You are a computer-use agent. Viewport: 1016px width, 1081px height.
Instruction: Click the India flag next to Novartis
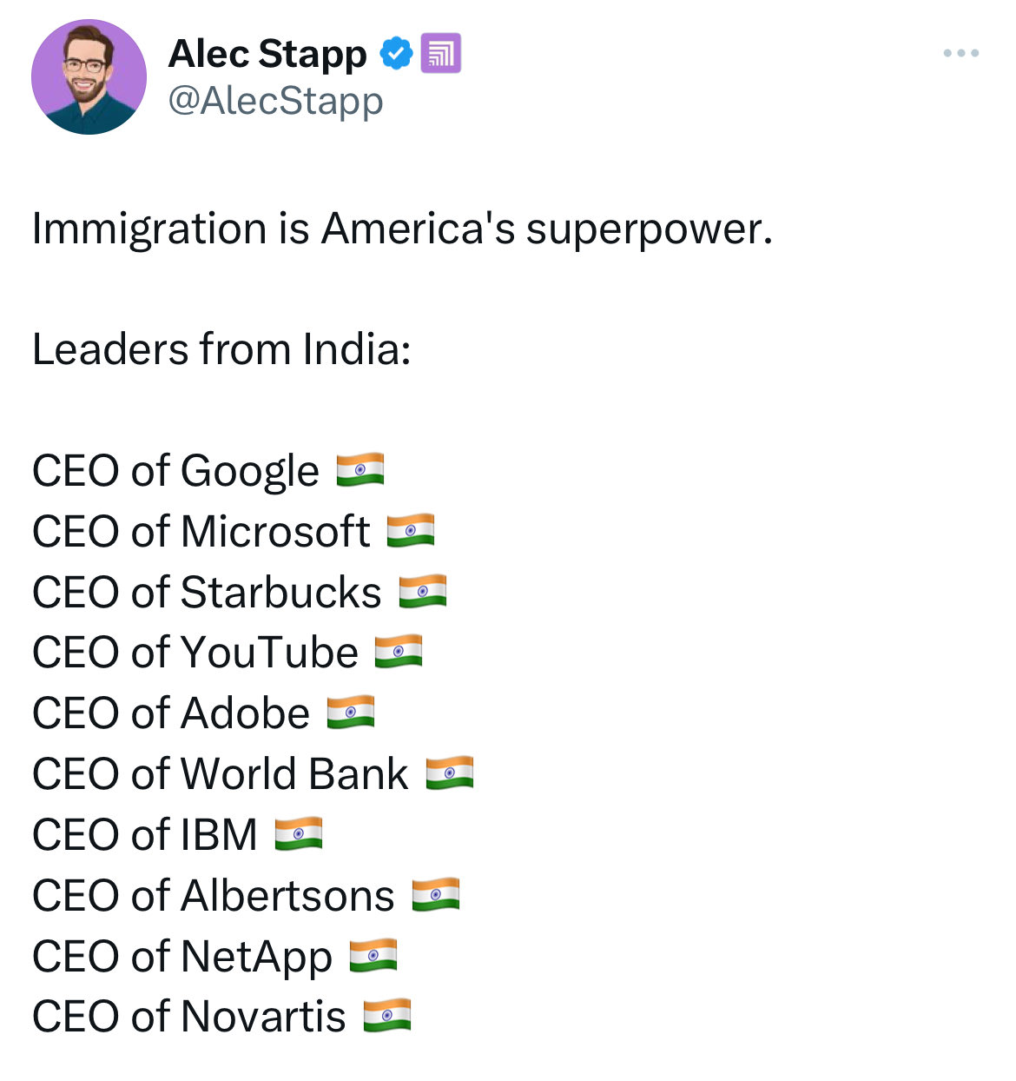point(387,1016)
